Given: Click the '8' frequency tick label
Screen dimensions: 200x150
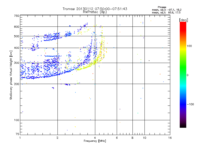Looking at the screenshot, I should (x=132, y=138).
